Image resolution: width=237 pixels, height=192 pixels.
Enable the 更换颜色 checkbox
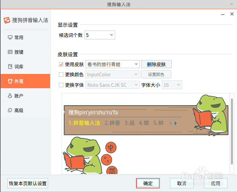[61, 75]
